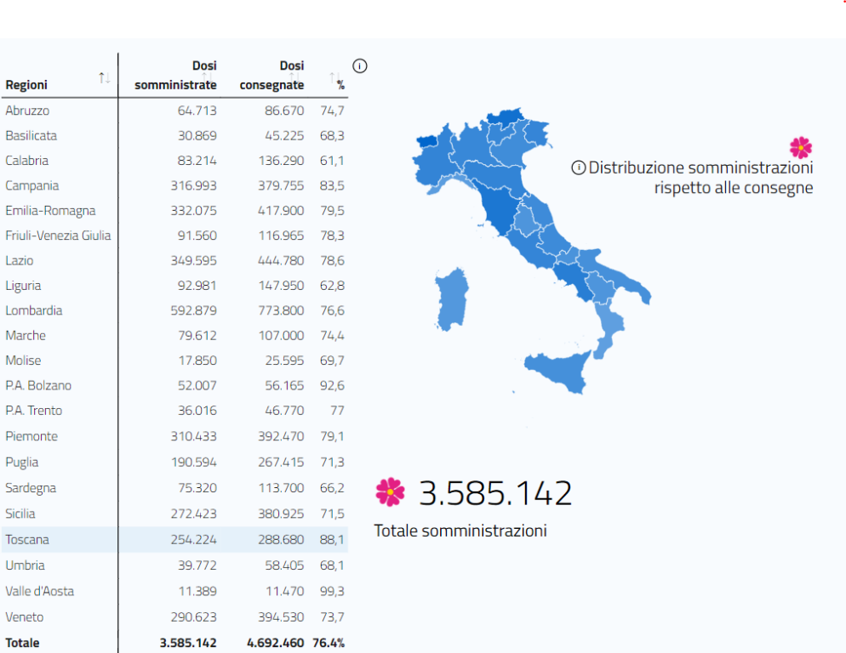Screen dimensions: 846x653
Task: Select highlighted Toscana row label
Action: coord(27,540)
